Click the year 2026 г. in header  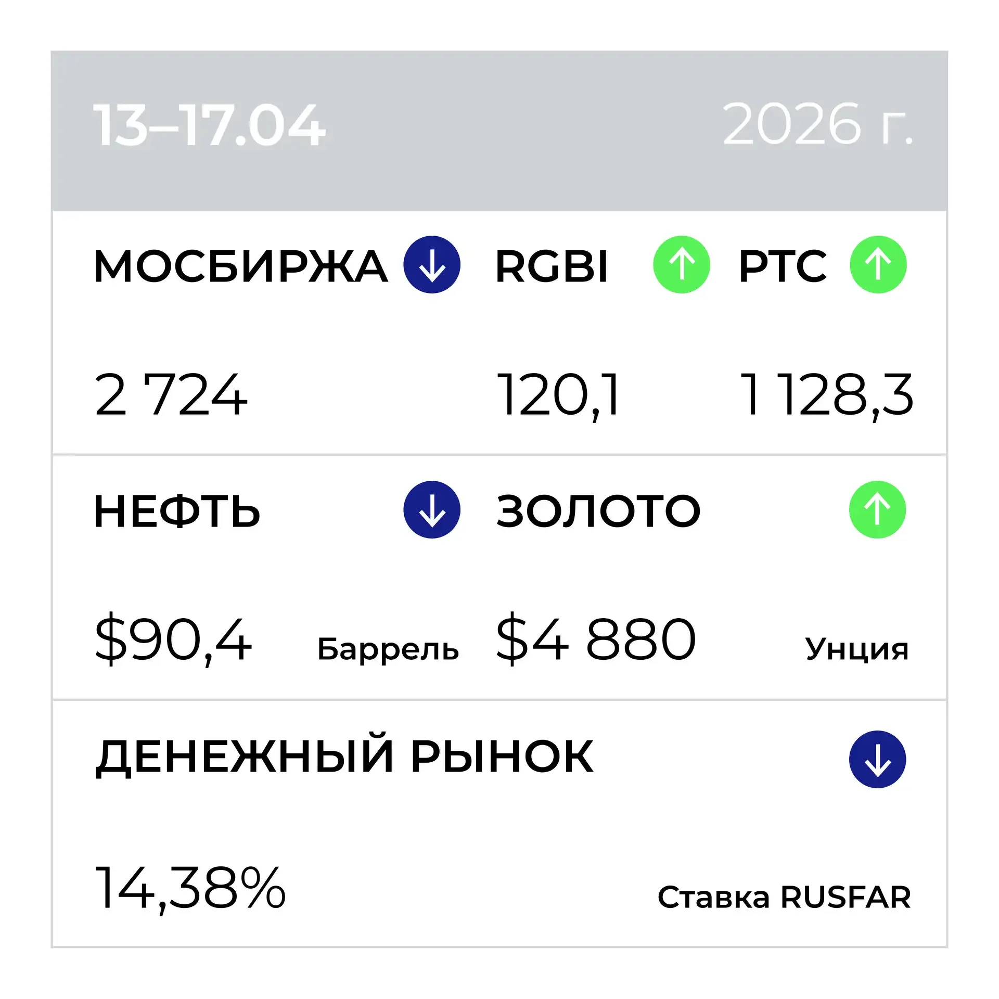[817, 124]
